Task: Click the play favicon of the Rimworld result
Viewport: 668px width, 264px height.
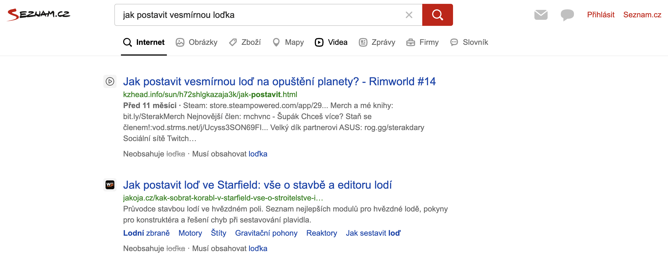Action: coord(110,81)
